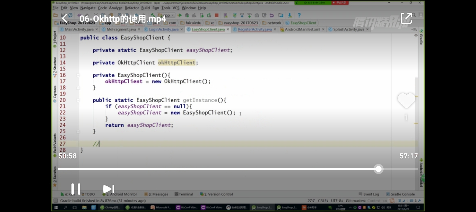Image resolution: width=476 pixels, height=212 pixels.
Task: Close the MeFragment.java tab
Action: tap(139, 29)
